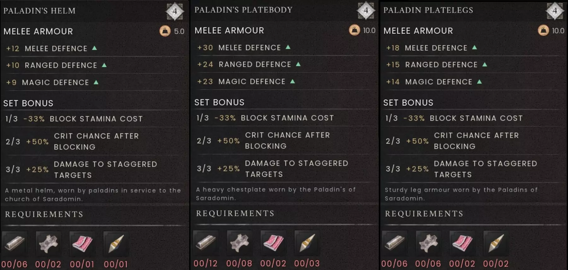
Task: Select the Paladin's Helm title
Action: tap(39, 11)
